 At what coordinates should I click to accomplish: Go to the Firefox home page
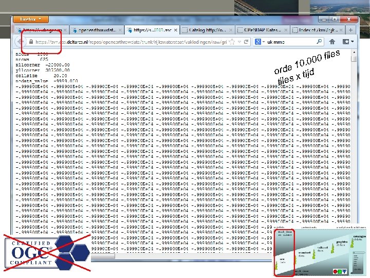click(x=332, y=42)
